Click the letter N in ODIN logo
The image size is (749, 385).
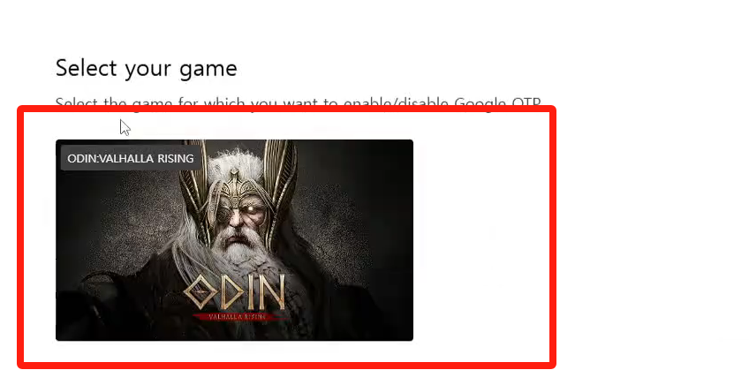[271, 293]
